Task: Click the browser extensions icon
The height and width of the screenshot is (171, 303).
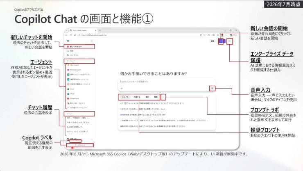Action: (209, 35)
